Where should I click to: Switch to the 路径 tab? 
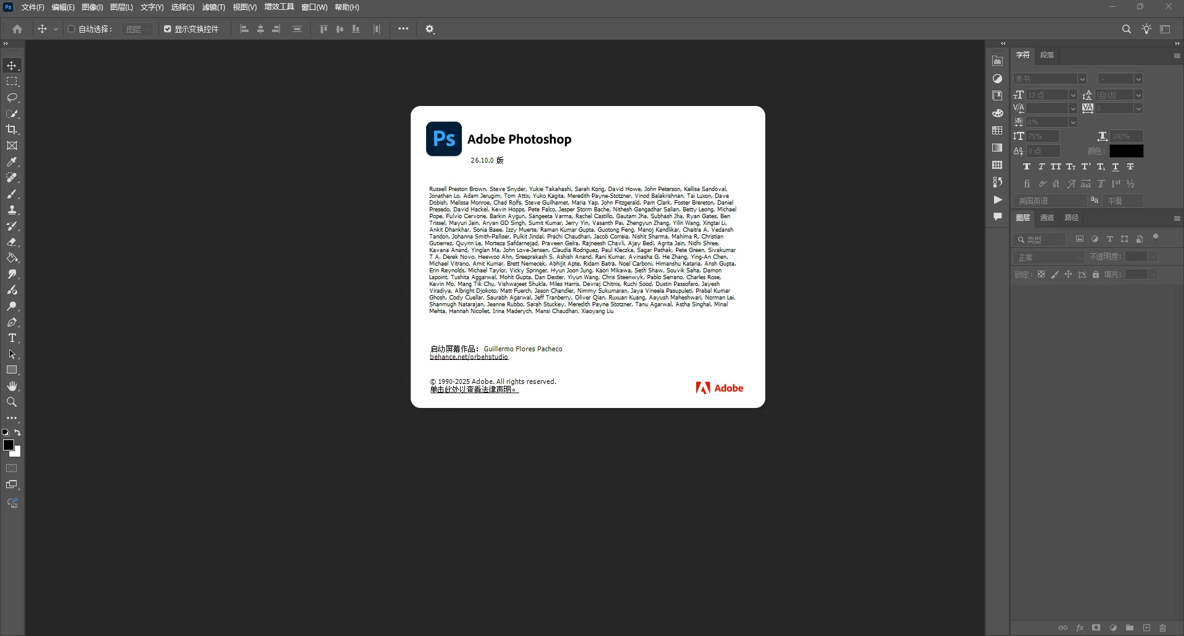pos(1072,218)
